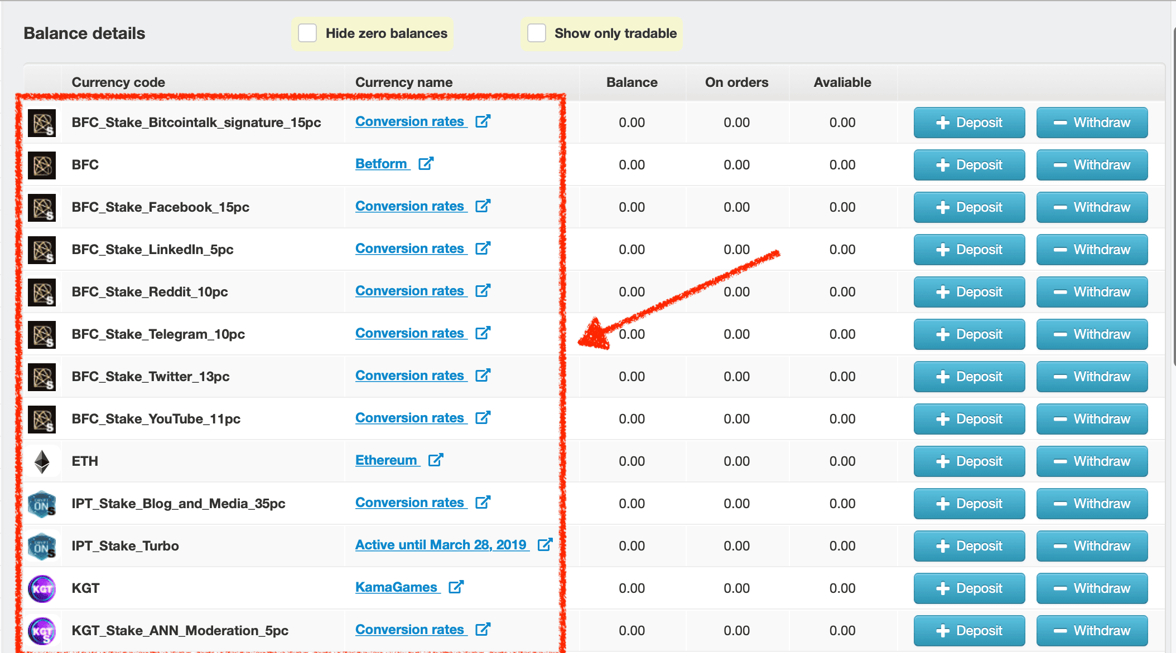Viewport: 1176px width, 653px height.
Task: Open external link icon beside KamaGames
Action: coord(456,587)
